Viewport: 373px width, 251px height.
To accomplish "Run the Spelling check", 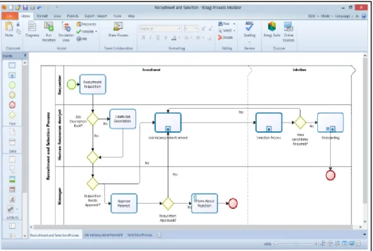I will coord(249,29).
